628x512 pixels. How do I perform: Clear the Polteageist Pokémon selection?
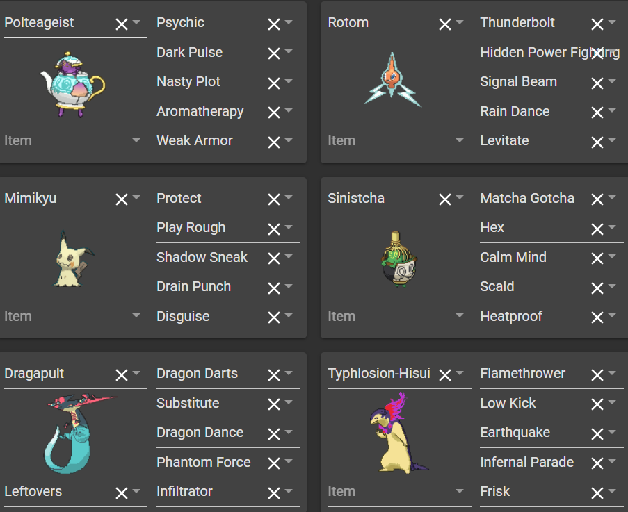click(x=122, y=24)
